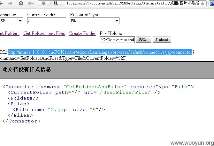Click the CurrentFolder path XML line
Viewport: 214px width, 146px height.
[84, 93]
